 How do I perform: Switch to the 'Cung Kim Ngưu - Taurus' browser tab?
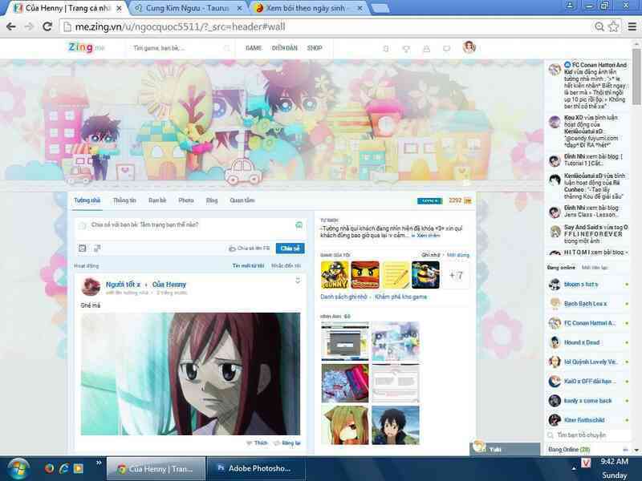(188, 8)
